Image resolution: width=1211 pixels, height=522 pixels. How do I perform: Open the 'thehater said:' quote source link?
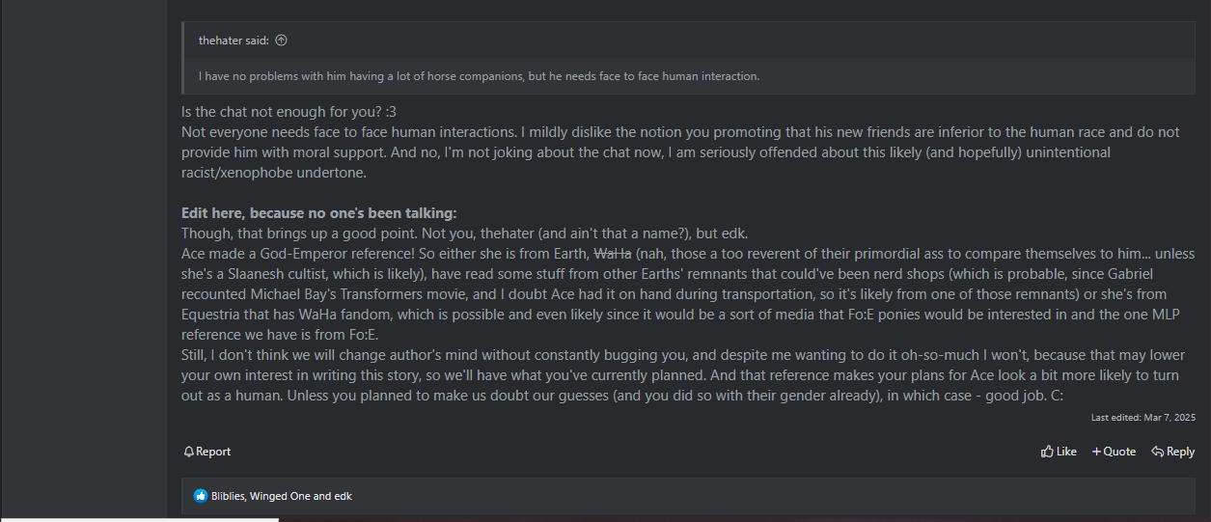[x=234, y=41]
